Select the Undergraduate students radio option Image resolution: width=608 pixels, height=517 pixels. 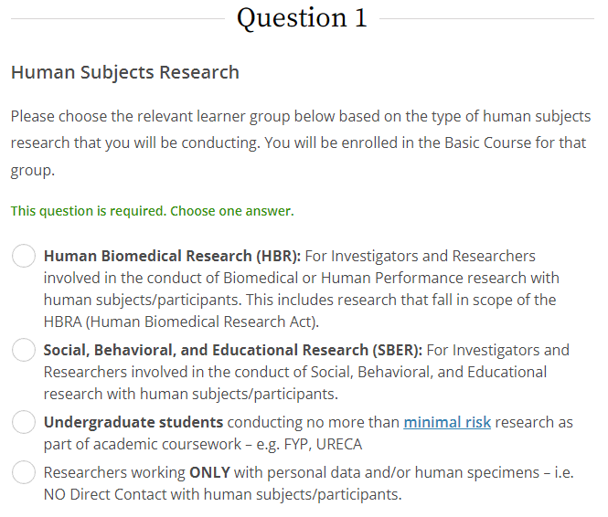point(24,423)
